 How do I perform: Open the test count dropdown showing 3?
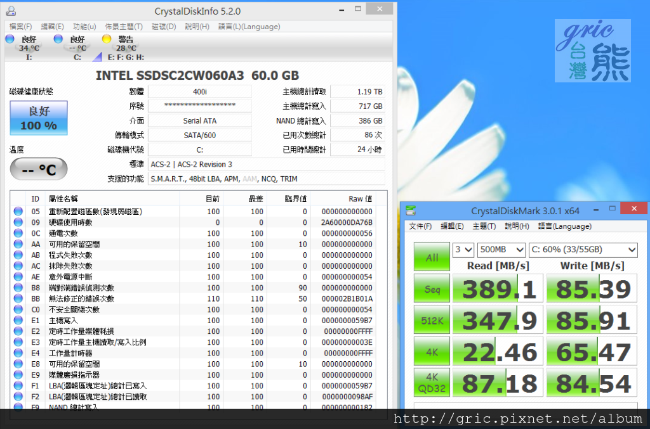463,250
